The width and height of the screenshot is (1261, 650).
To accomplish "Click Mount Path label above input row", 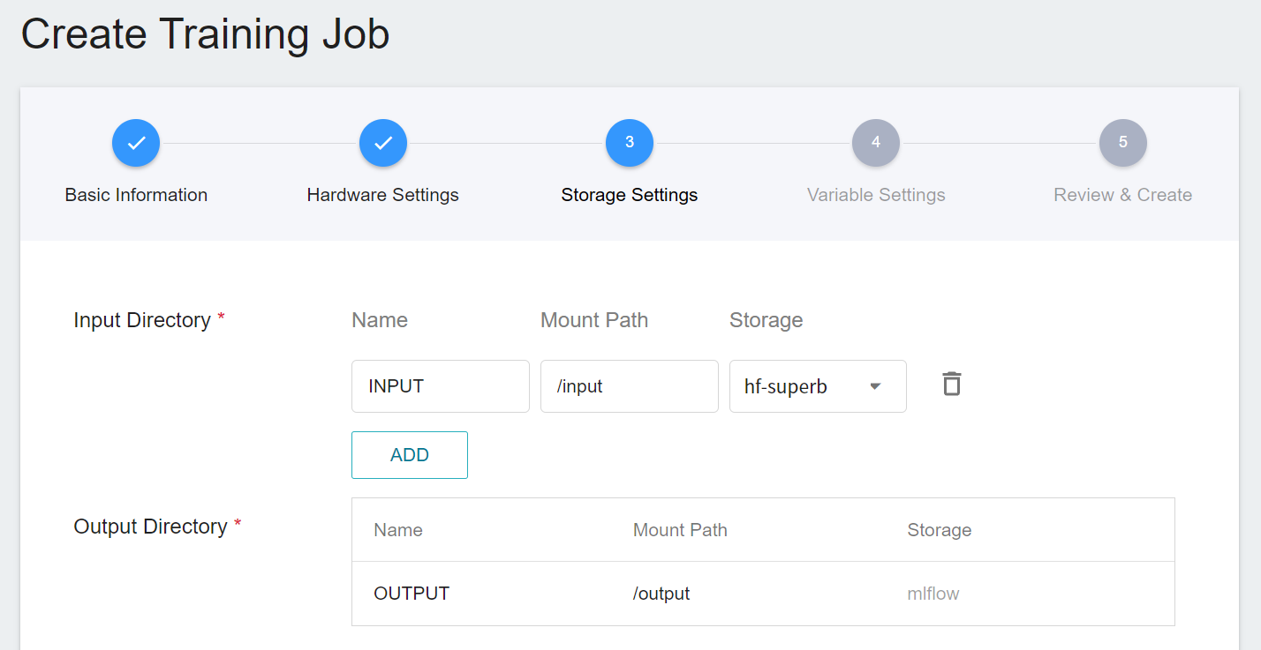I will [x=594, y=320].
